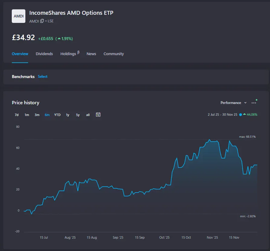
Task: Enable the 3m chart view
Action: pyautogui.click(x=37, y=115)
